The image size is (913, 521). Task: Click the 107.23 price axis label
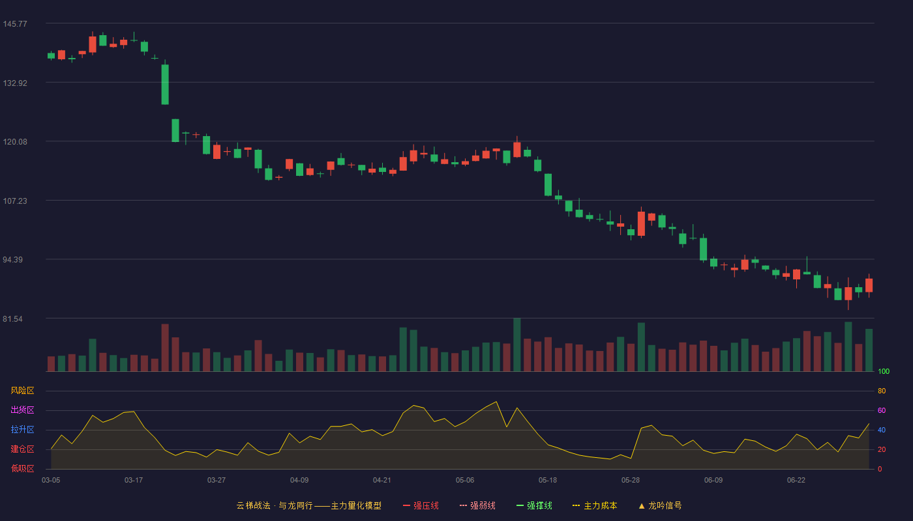coord(15,201)
